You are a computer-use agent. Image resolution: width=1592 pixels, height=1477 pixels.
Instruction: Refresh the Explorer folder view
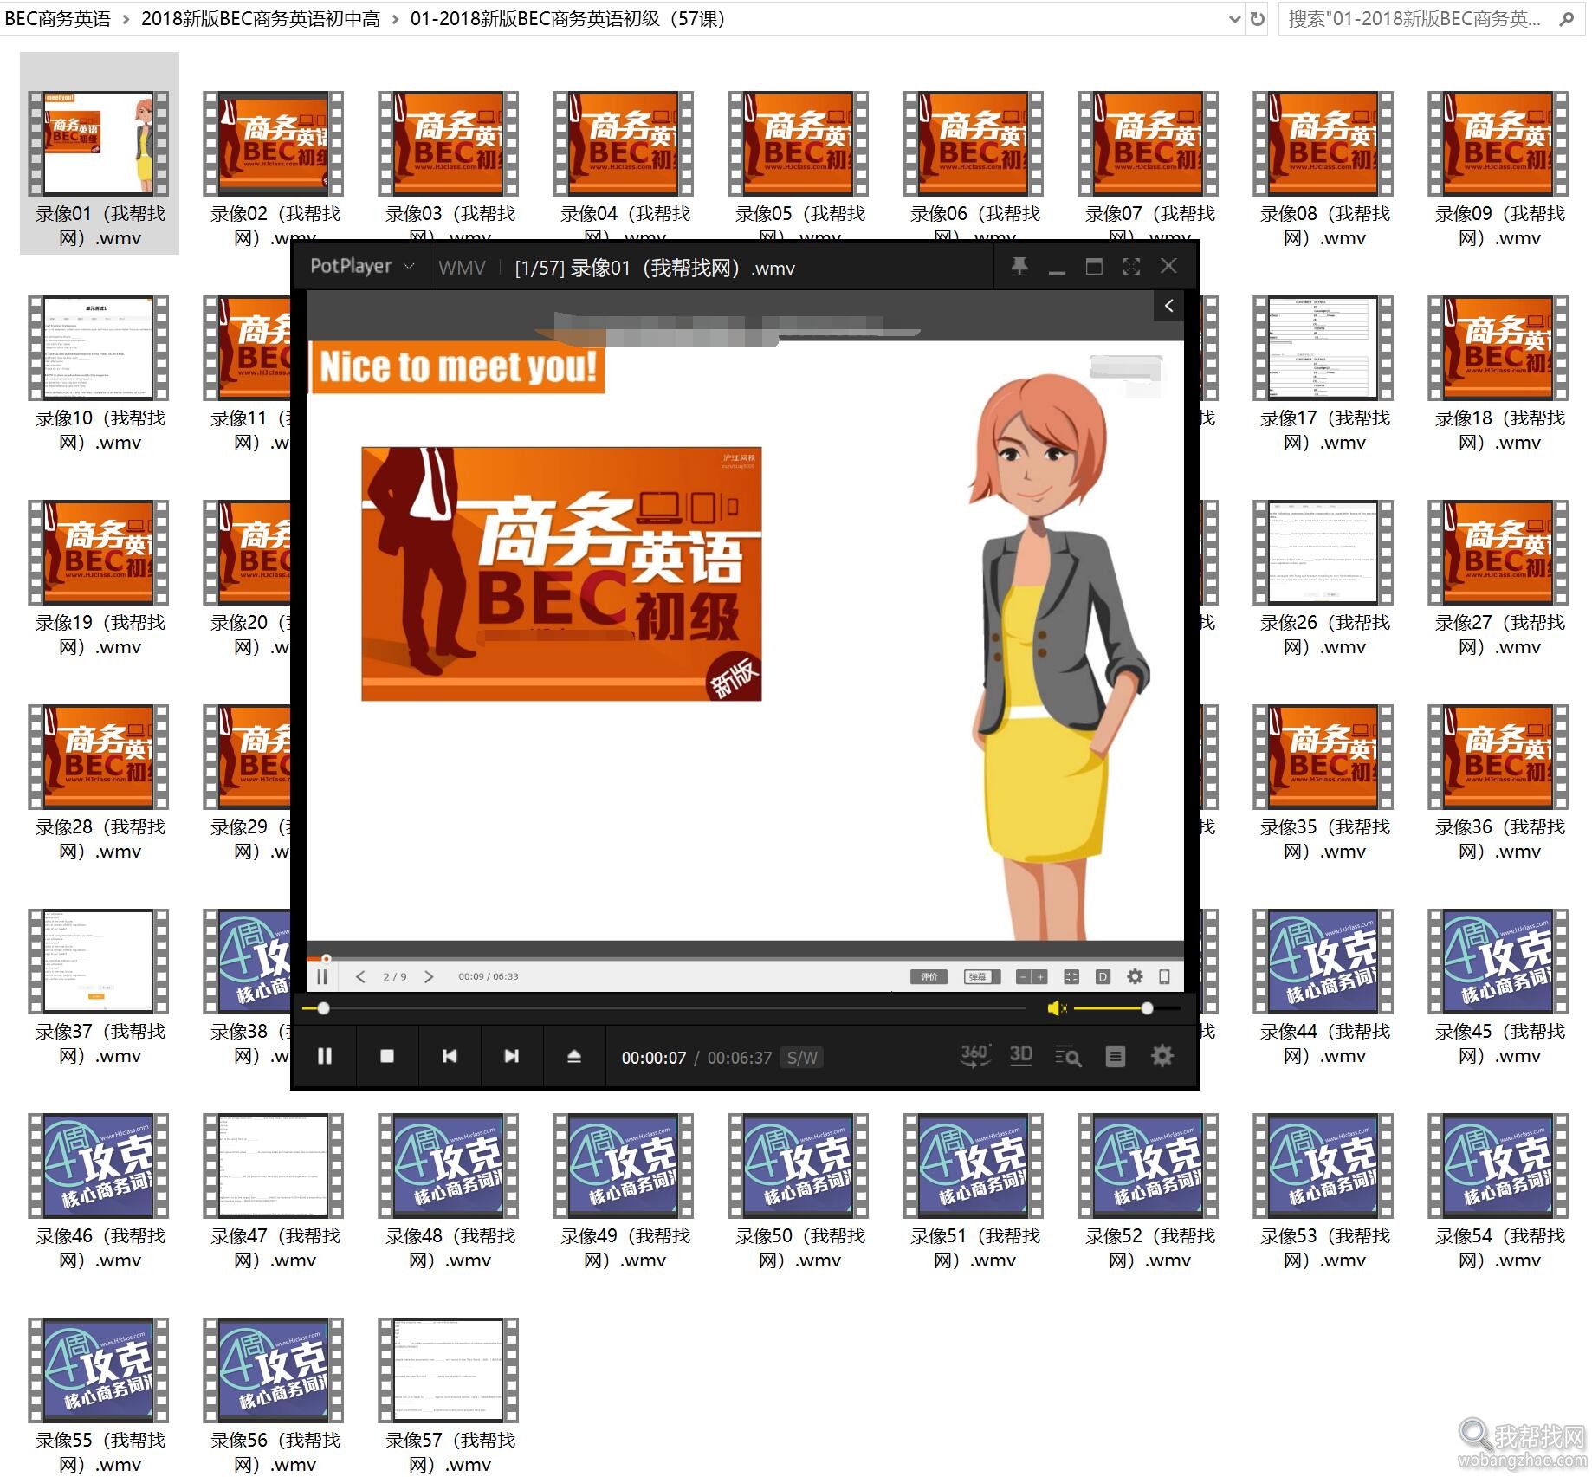coord(1258,18)
